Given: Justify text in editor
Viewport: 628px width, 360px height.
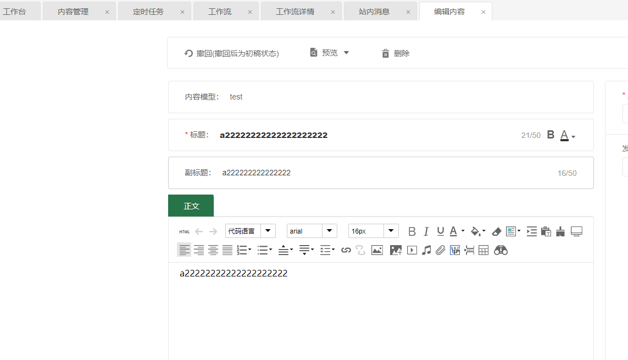Looking at the screenshot, I should 227,250.
